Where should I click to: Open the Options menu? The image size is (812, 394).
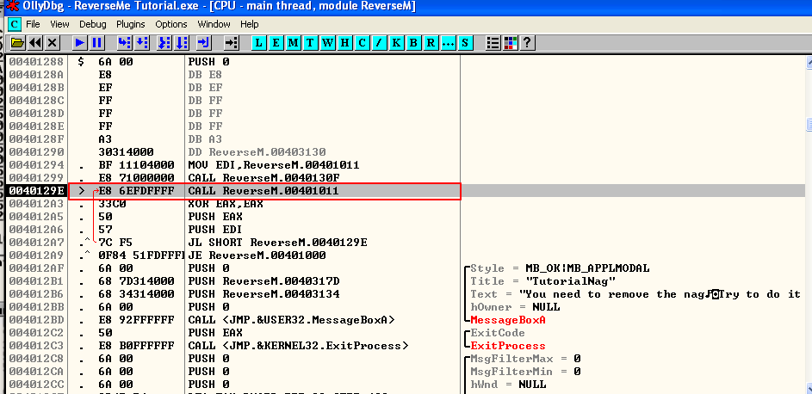coord(170,24)
